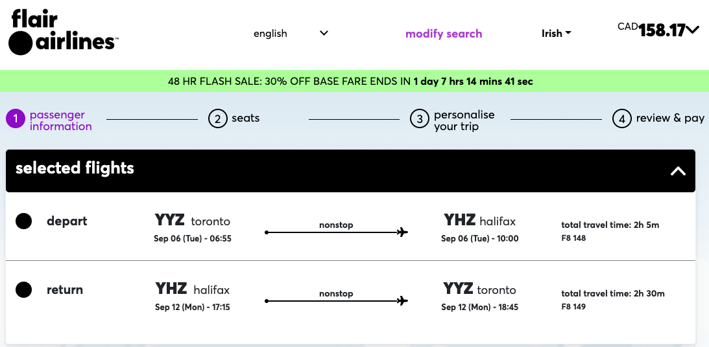Click the airplane icon on the Toronto–Halifax route
709x347 pixels.
(402, 232)
